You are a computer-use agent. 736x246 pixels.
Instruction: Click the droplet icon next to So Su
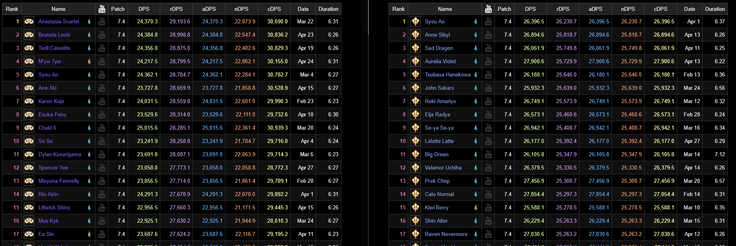click(x=89, y=141)
